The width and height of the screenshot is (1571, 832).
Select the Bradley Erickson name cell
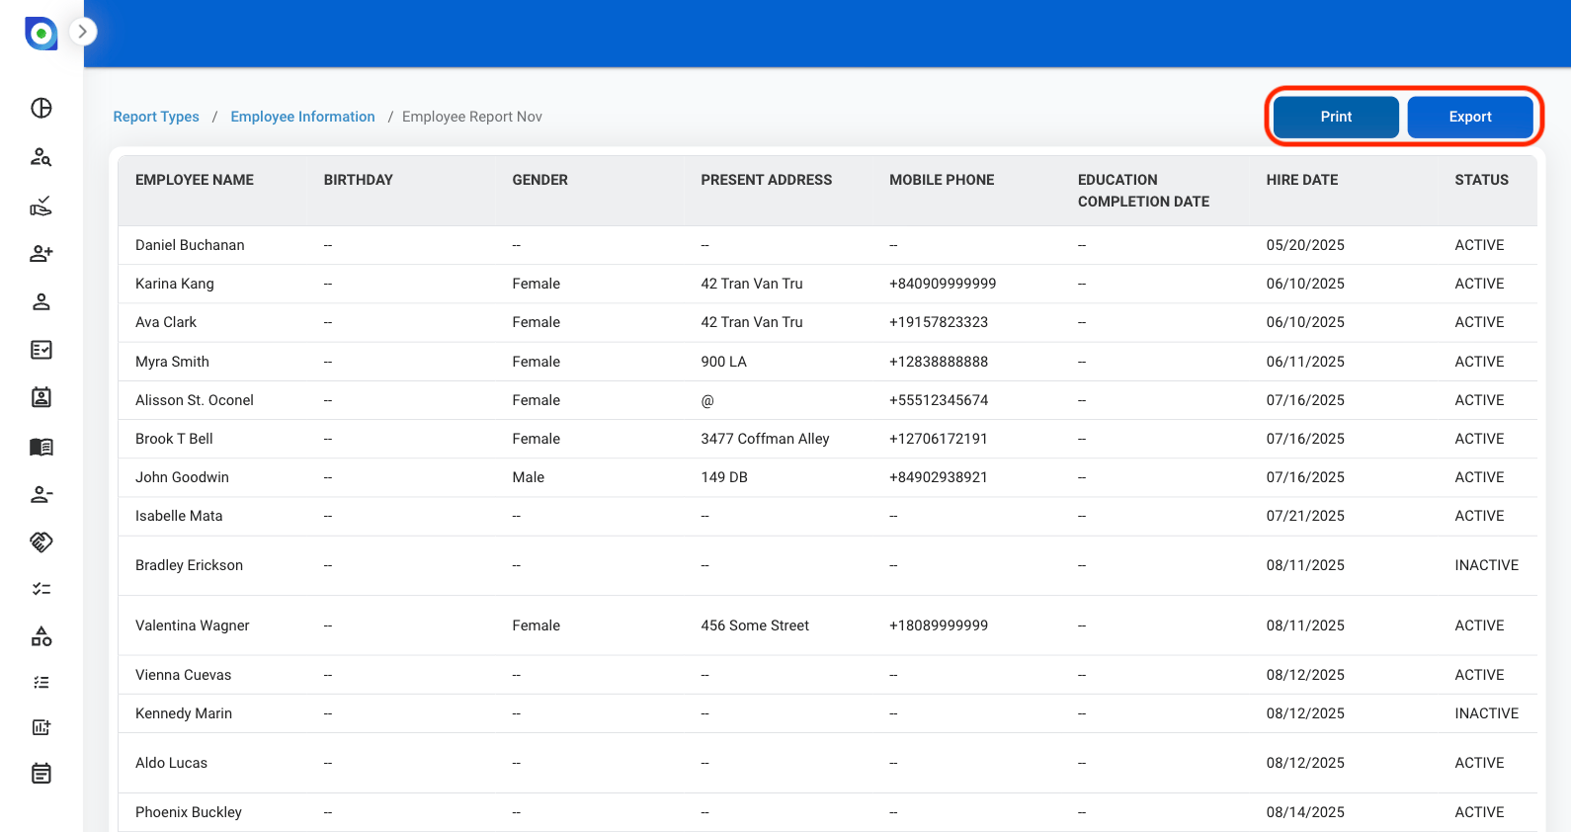(189, 565)
